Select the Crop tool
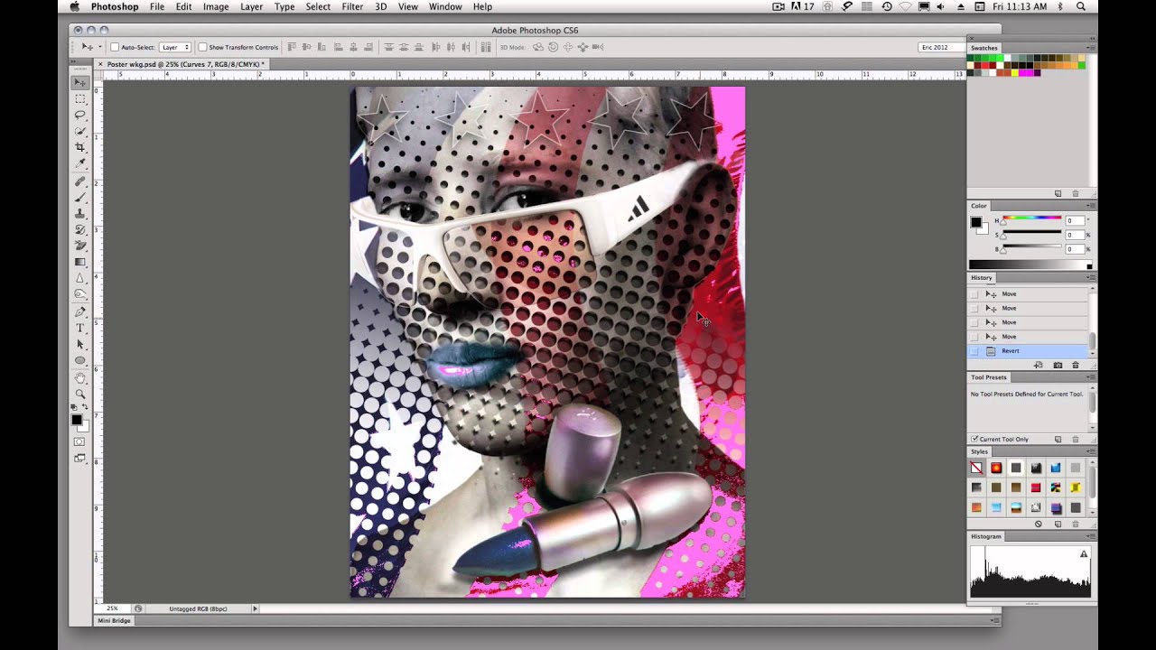Screen dimensions: 1156x650 [x=80, y=147]
